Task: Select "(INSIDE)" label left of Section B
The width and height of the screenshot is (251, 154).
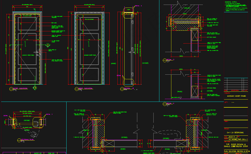Action: pos(114,63)
